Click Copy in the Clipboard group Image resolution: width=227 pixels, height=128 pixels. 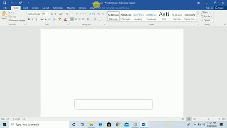coord(12,17)
